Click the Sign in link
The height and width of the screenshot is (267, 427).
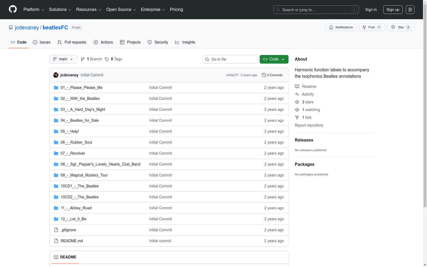pos(371,10)
